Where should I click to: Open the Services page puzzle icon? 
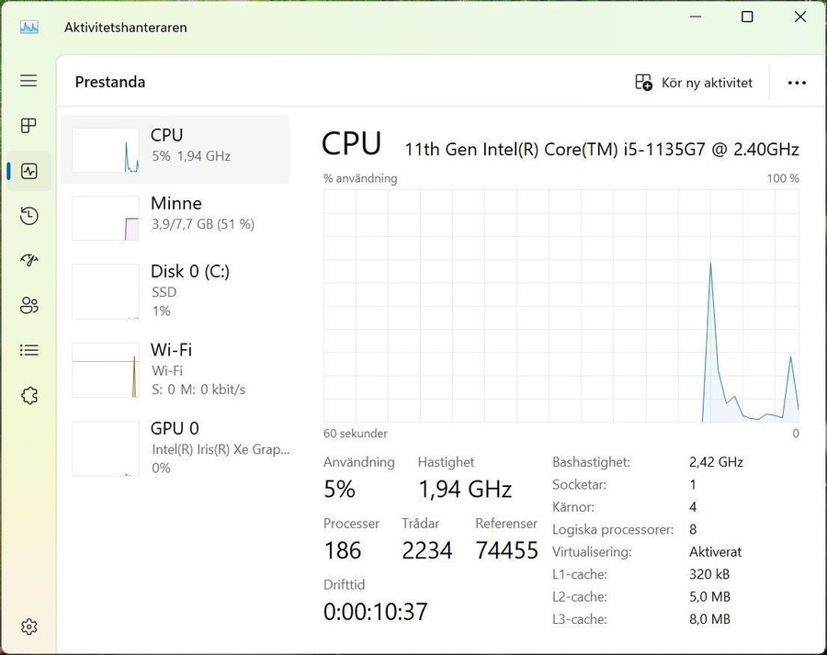click(28, 395)
